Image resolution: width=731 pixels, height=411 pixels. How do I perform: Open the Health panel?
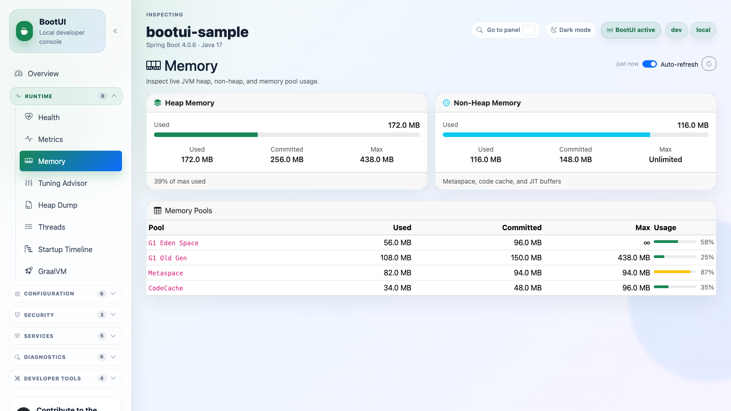[x=71, y=117]
